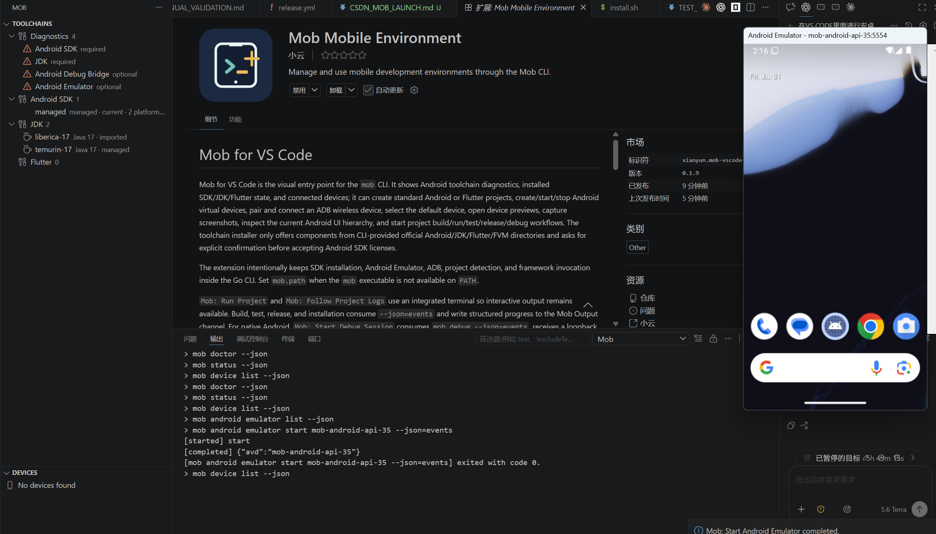Launch the Android robot app in emulator dock
Screen dimensions: 936x534
click(835, 326)
